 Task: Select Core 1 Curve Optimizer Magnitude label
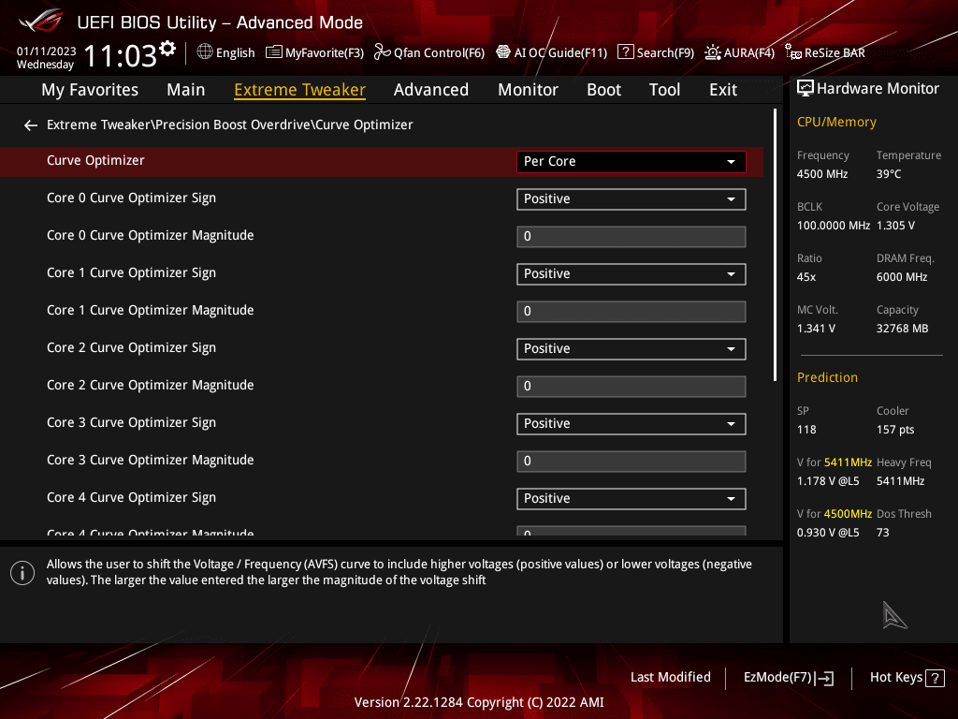coord(151,311)
